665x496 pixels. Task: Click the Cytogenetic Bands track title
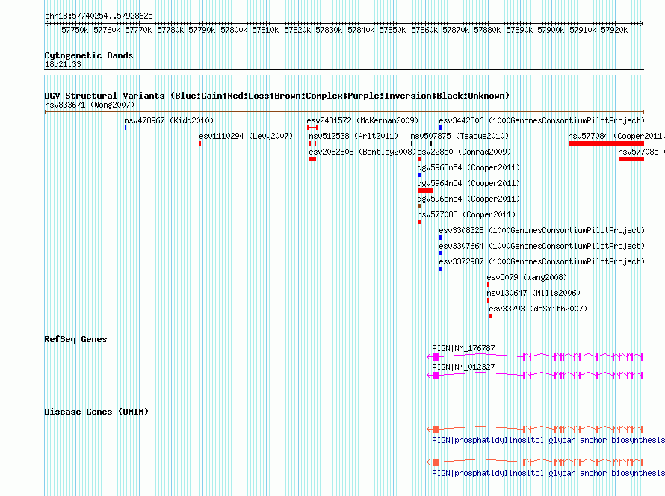[89, 55]
